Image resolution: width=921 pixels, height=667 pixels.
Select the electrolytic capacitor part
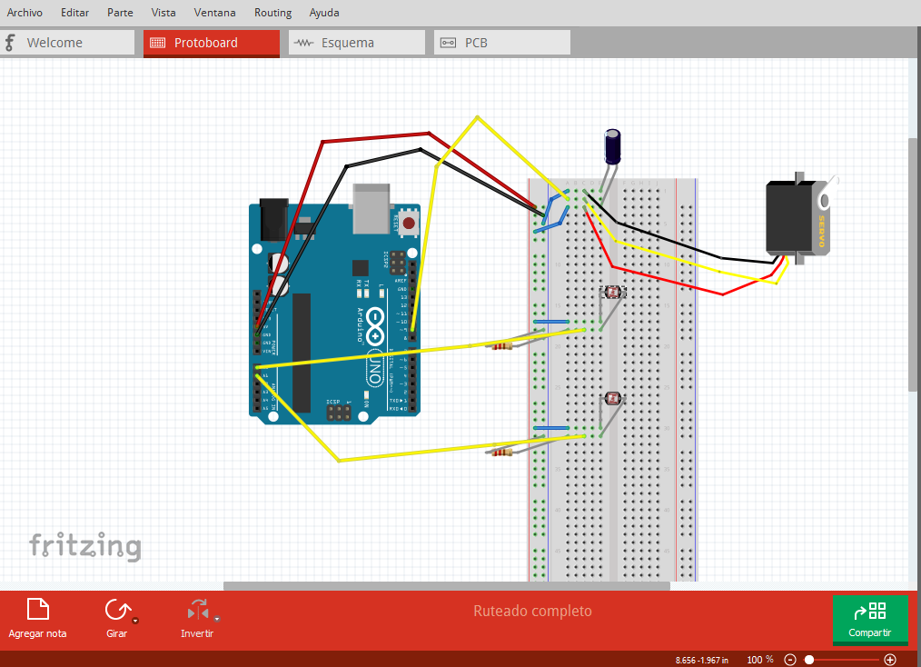coord(612,147)
